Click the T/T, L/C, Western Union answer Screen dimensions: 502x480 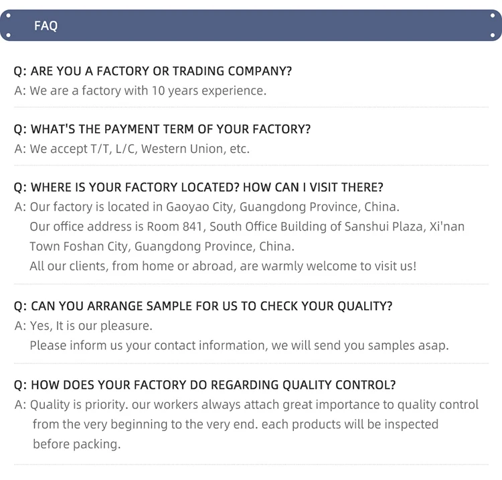coord(132,149)
